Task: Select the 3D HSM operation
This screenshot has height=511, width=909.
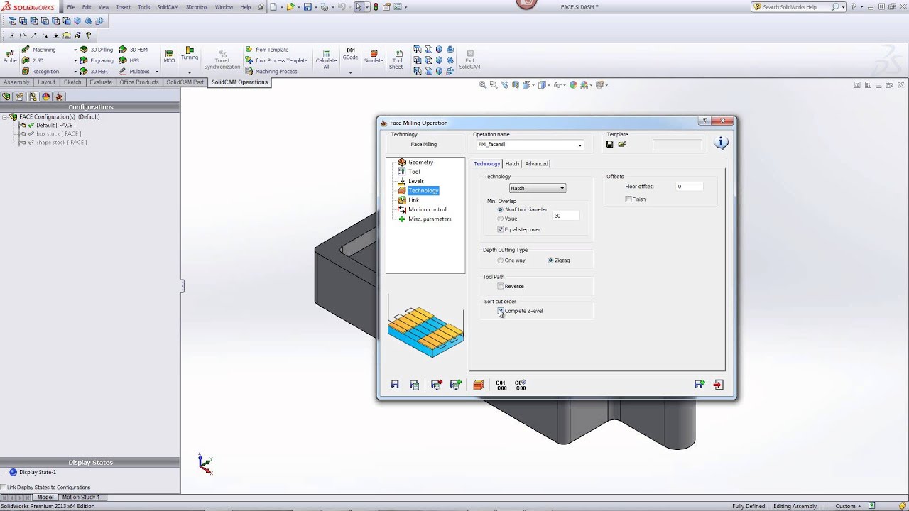Action: point(134,50)
